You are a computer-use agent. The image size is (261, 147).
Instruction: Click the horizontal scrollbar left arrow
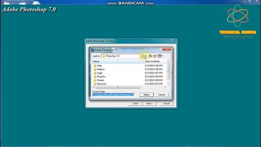(93, 87)
